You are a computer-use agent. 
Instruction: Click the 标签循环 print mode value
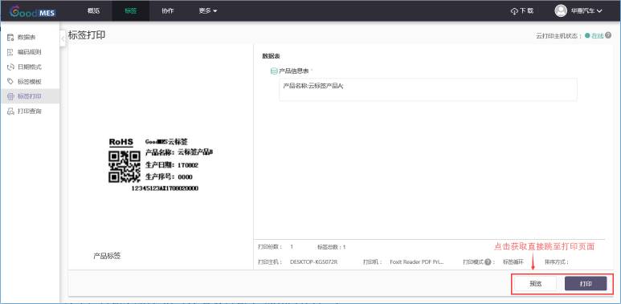(x=513, y=261)
